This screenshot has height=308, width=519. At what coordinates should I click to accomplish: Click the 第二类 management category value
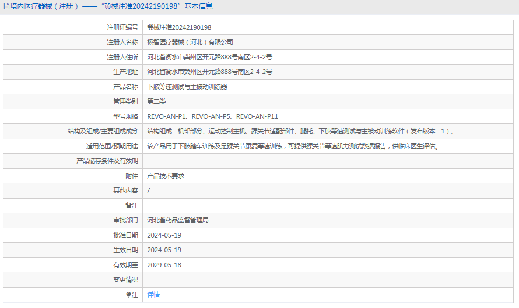tap(156, 101)
